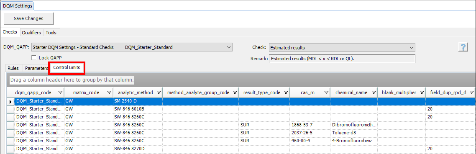Switch to the Qualifiers tab
This screenshot has height=154, width=476.
pos(31,33)
